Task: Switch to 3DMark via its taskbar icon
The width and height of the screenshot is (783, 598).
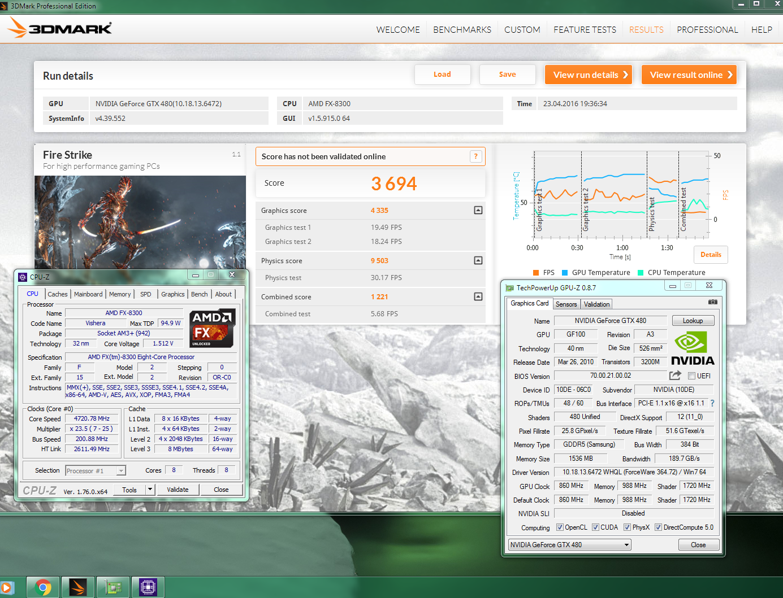Action: coord(78,587)
